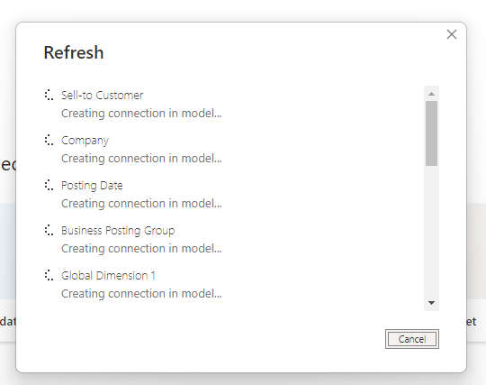Click the scrollbar up arrow
The height and width of the screenshot is (385, 486).
431,94
